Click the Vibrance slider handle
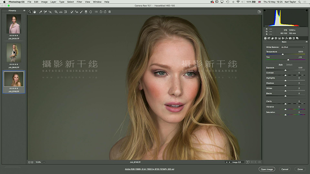The image size is (310, 174). pos(286,109)
